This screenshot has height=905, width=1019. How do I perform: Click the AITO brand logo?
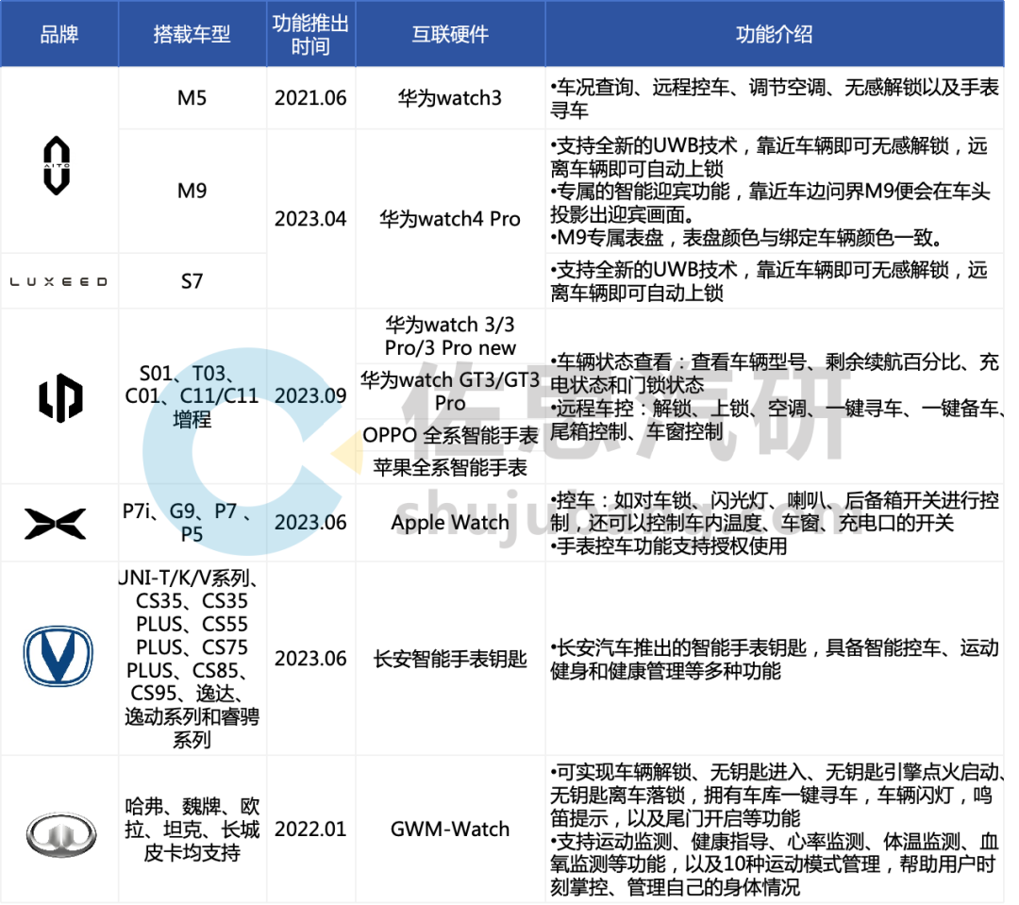(x=58, y=166)
